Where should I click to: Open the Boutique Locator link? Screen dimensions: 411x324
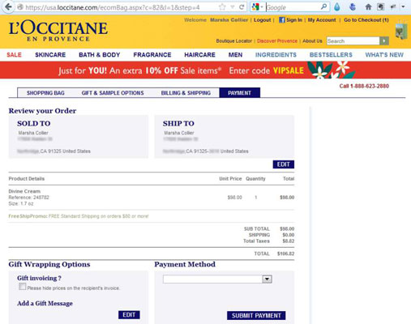pos(234,41)
